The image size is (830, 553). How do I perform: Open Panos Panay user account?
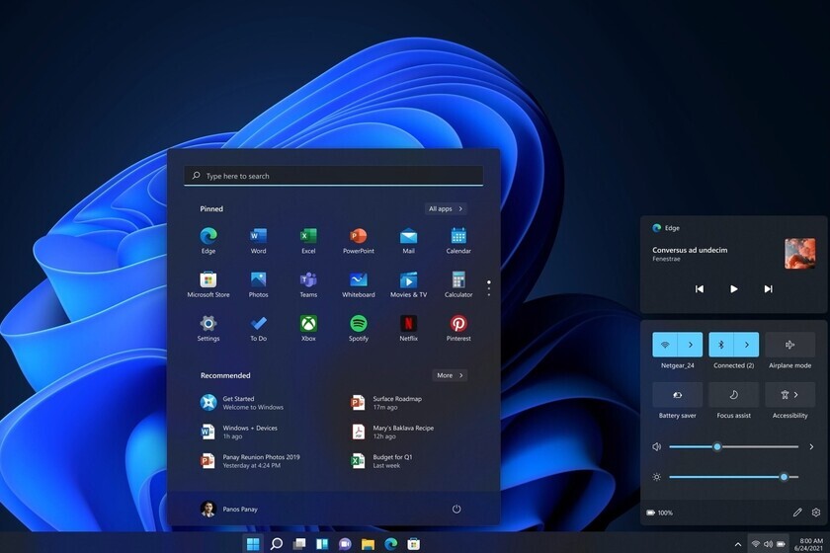tap(229, 510)
